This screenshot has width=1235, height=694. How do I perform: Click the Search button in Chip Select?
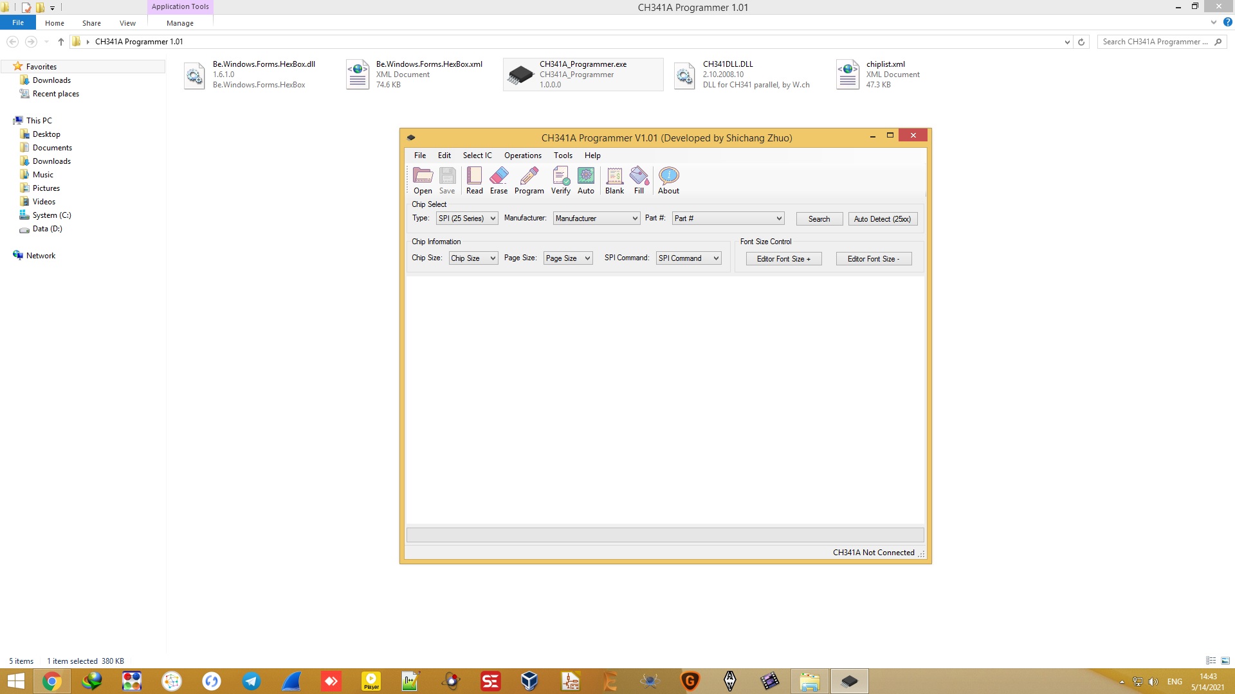[x=819, y=219]
